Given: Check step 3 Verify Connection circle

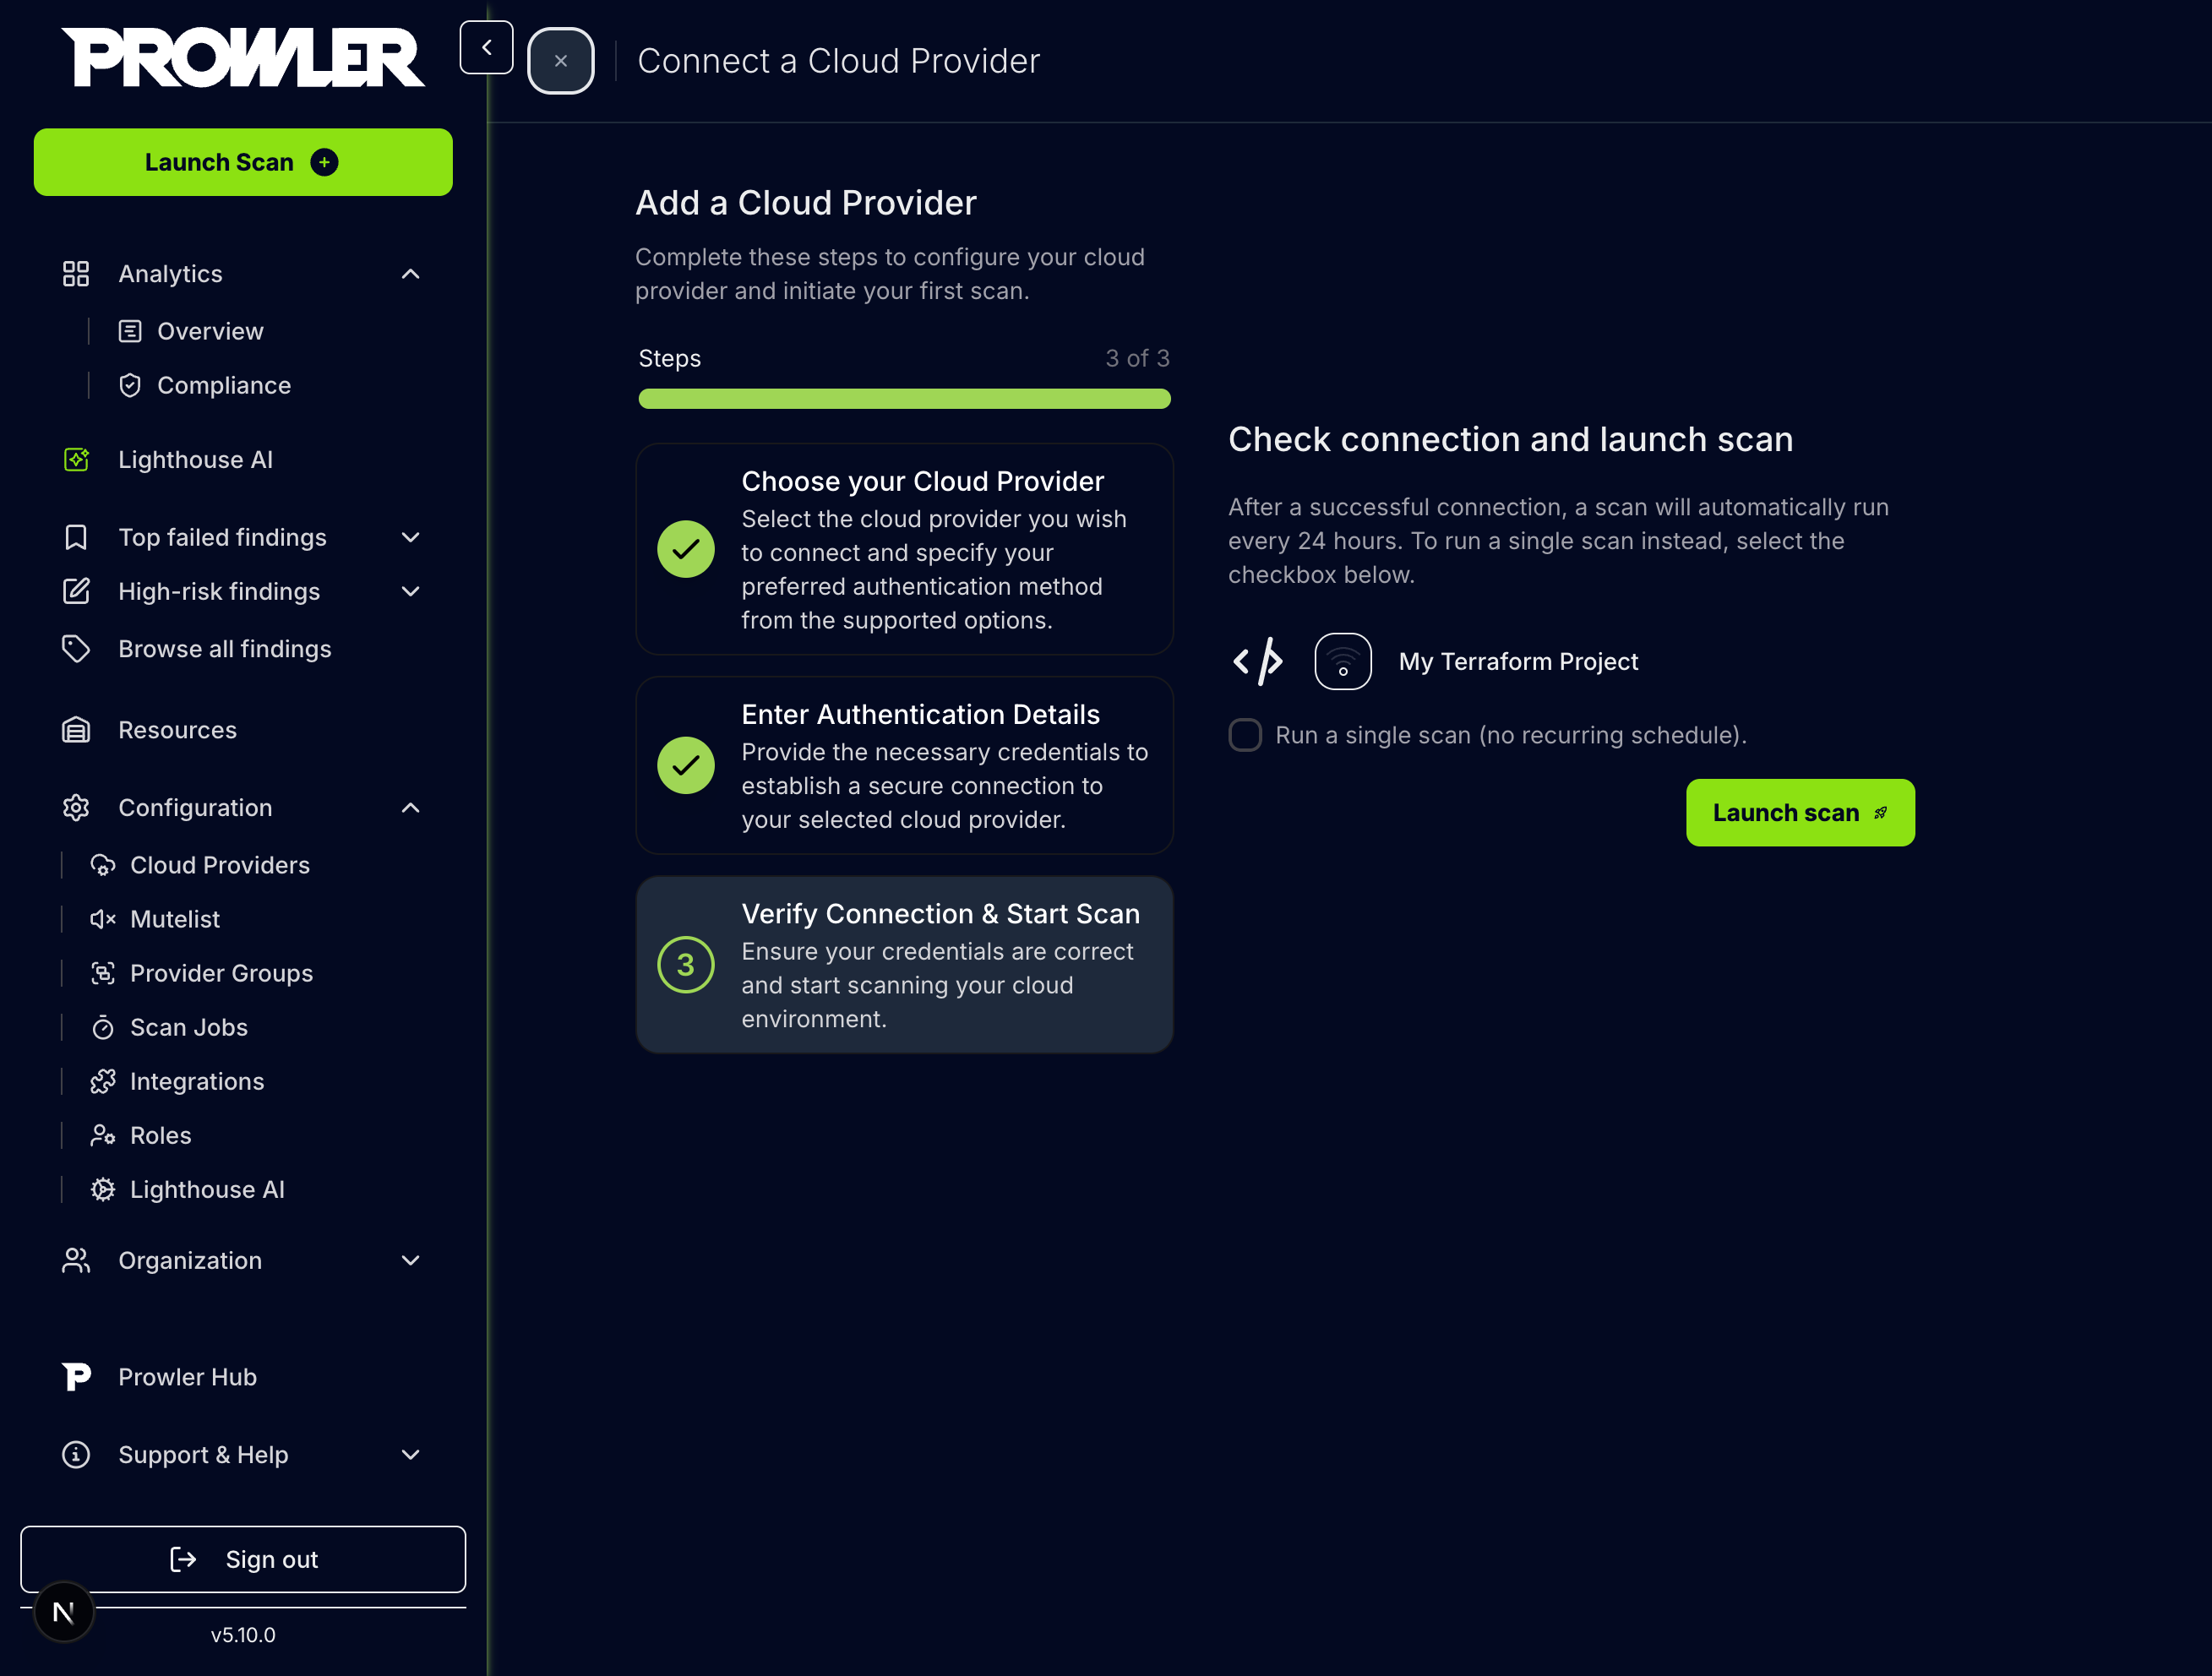Looking at the screenshot, I should point(686,964).
